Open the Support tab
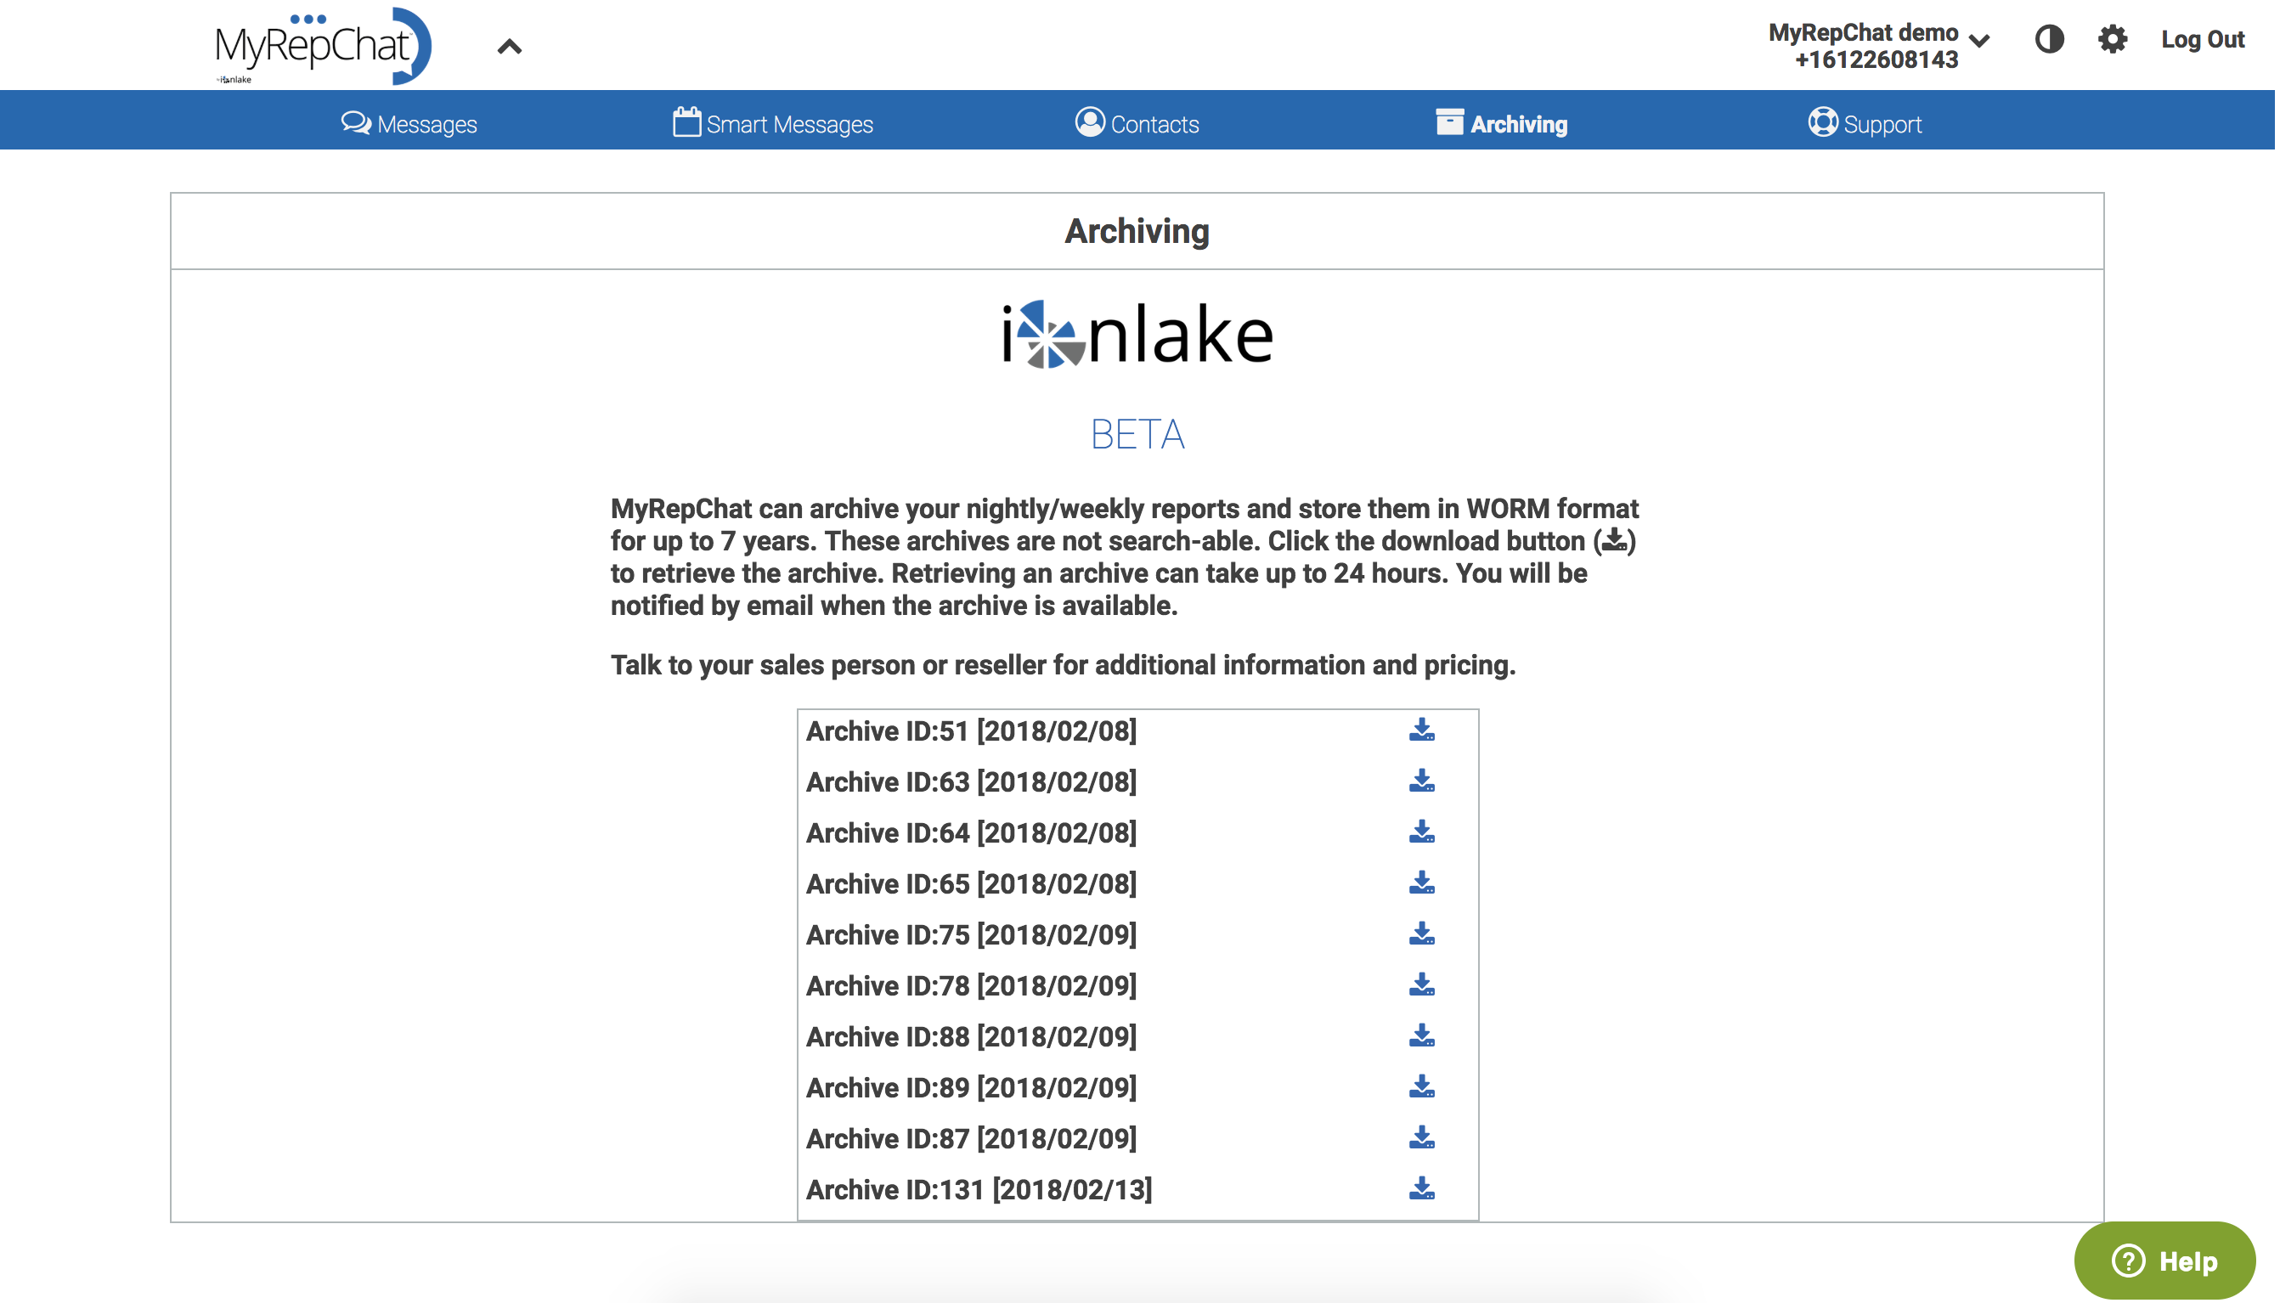Image resolution: width=2280 pixels, height=1303 pixels. (x=1867, y=123)
